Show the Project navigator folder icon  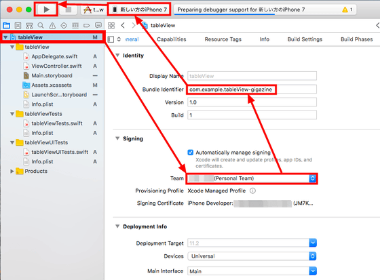(6, 26)
